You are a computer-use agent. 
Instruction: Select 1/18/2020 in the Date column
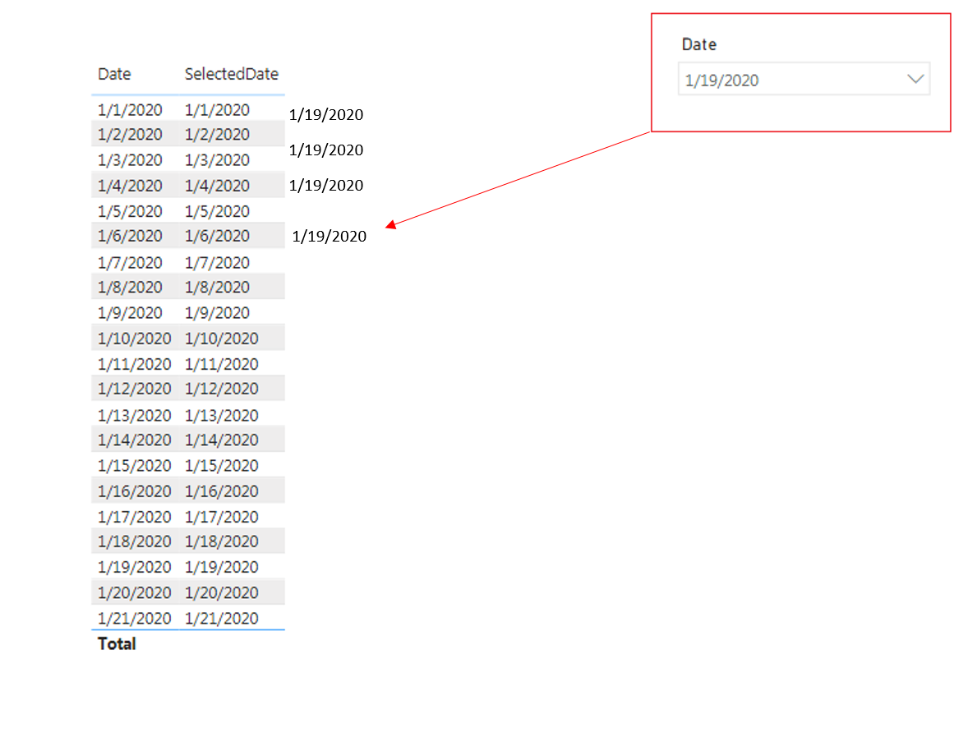[134, 541]
